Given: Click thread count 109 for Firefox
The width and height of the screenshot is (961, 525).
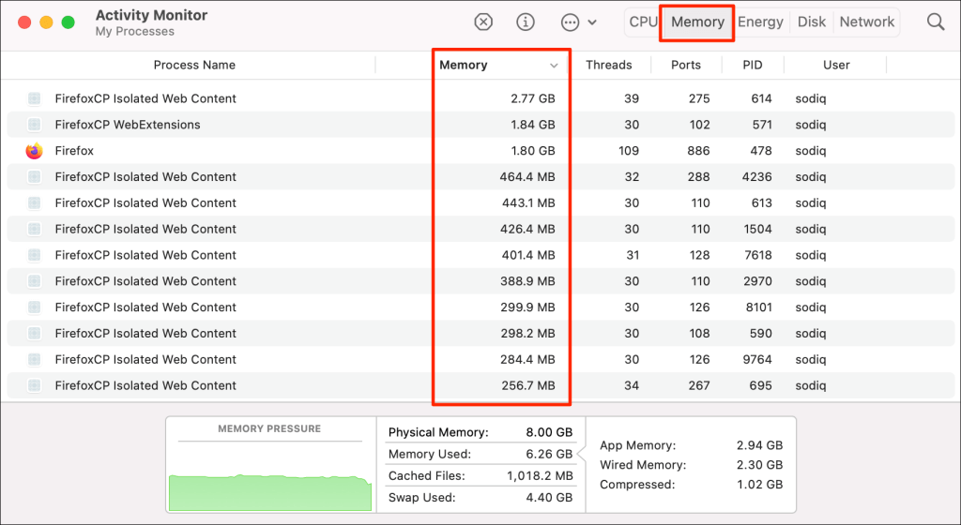Looking at the screenshot, I should point(629,151).
